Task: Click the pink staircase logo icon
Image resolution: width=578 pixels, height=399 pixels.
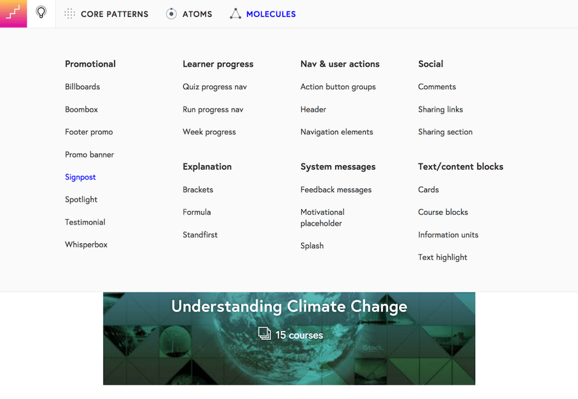Action: coord(13,13)
